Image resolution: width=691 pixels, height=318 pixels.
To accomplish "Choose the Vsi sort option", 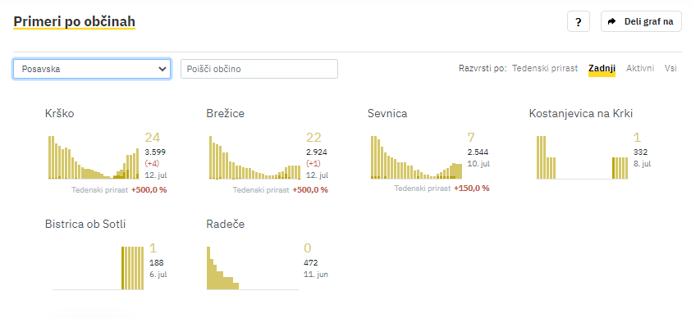I will coord(670,68).
